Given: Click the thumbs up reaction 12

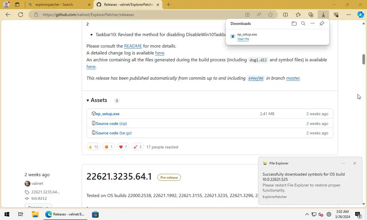Looking at the screenshot, I should click(93, 147).
